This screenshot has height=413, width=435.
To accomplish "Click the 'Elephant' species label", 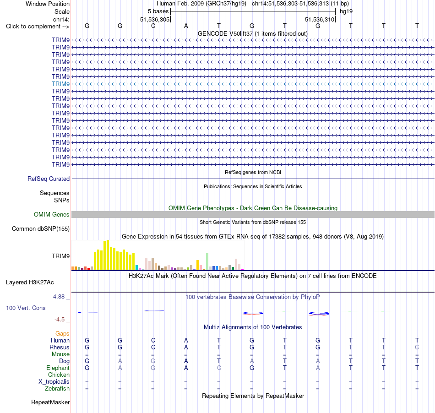I will tap(58, 368).
